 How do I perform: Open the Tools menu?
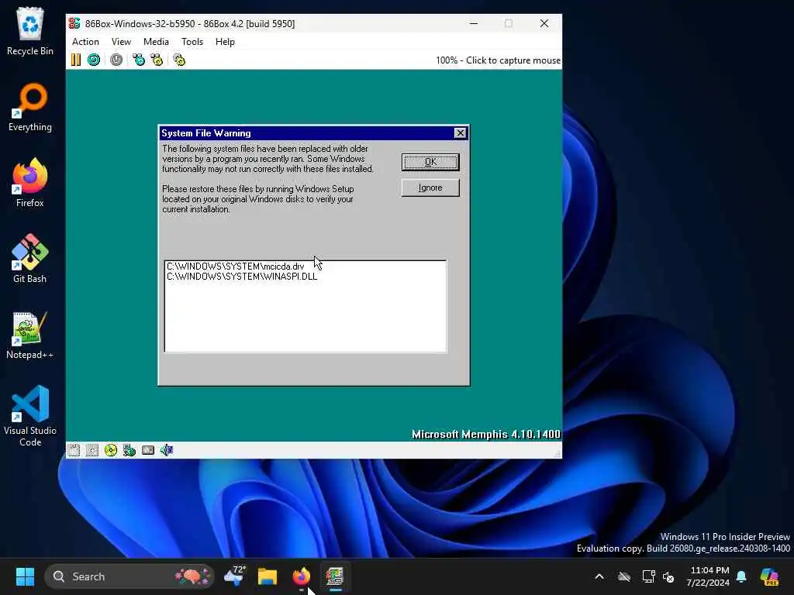(x=192, y=42)
